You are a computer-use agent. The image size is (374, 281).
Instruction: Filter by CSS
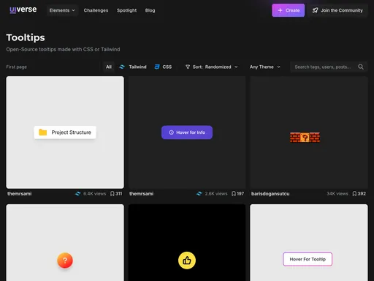163,67
